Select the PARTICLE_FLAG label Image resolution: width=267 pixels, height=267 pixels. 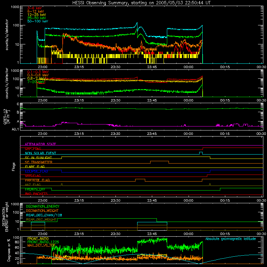(x=37, y=180)
